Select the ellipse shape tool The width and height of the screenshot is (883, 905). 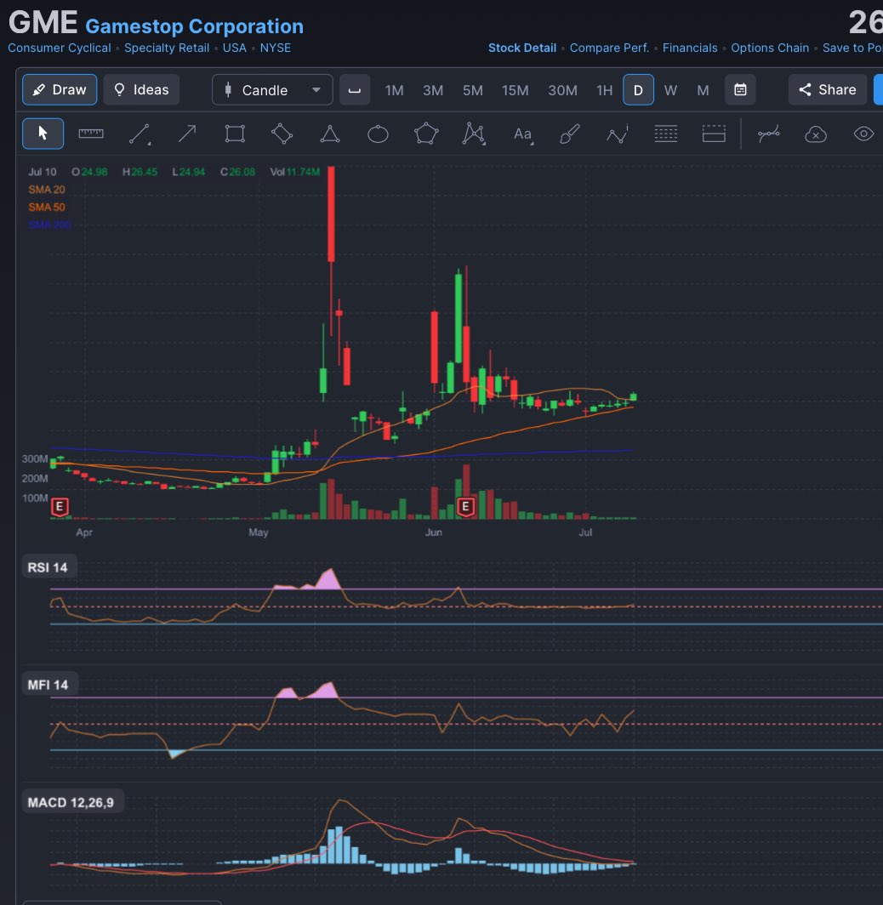[x=378, y=134]
